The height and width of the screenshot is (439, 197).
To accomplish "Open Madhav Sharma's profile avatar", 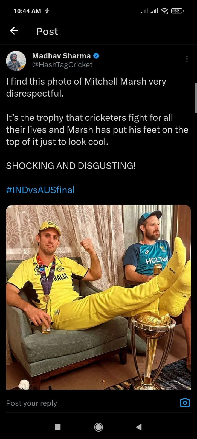I will point(16,61).
